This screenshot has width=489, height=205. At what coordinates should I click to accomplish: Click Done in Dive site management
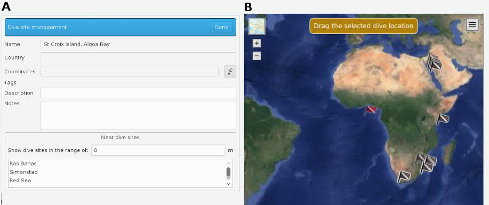[221, 27]
